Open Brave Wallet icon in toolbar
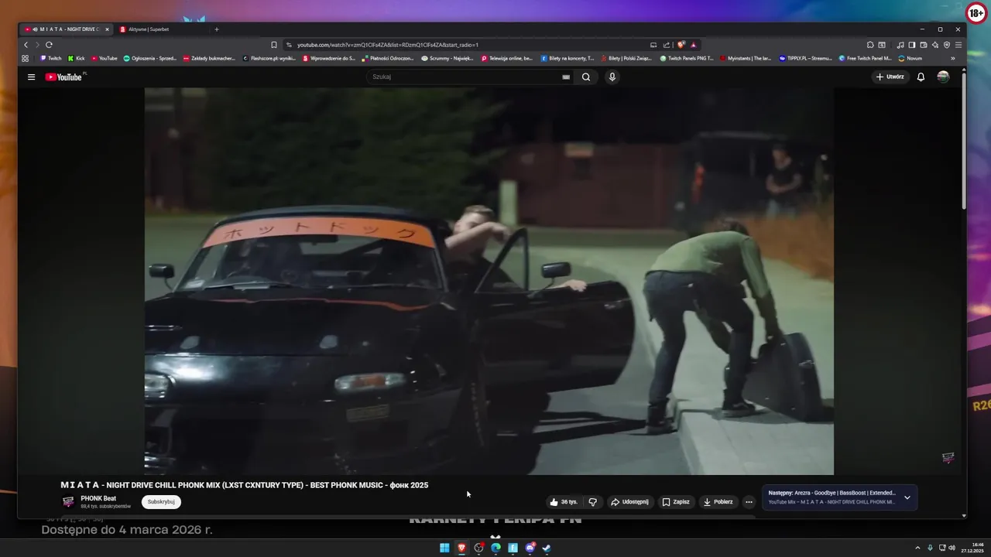 pyautogui.click(x=924, y=45)
